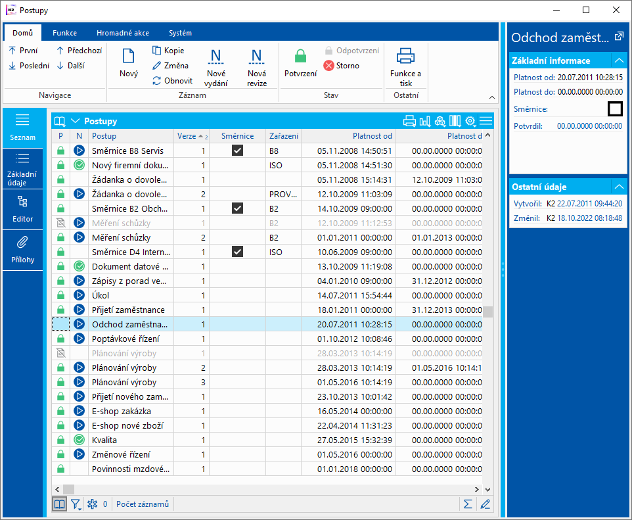The height and width of the screenshot is (520, 632).
Task: Toggle Směrnice checkbox for Směrnice D4 row
Action: pos(237,252)
